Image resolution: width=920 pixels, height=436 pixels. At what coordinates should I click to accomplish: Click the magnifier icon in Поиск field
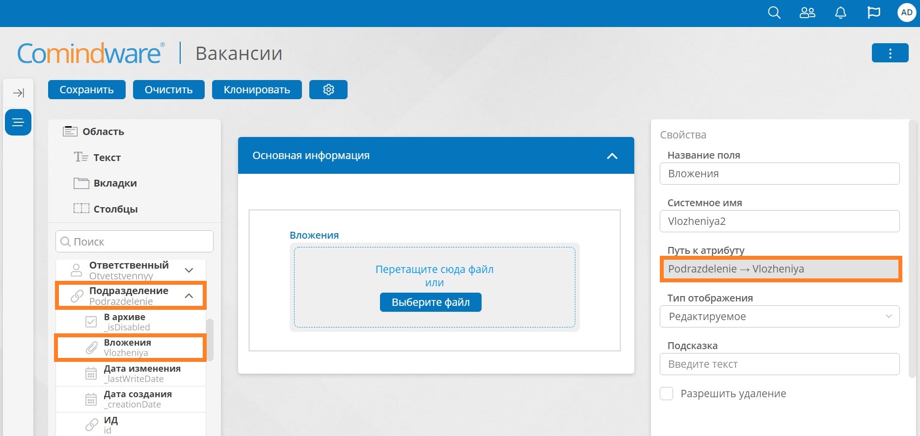(x=65, y=242)
